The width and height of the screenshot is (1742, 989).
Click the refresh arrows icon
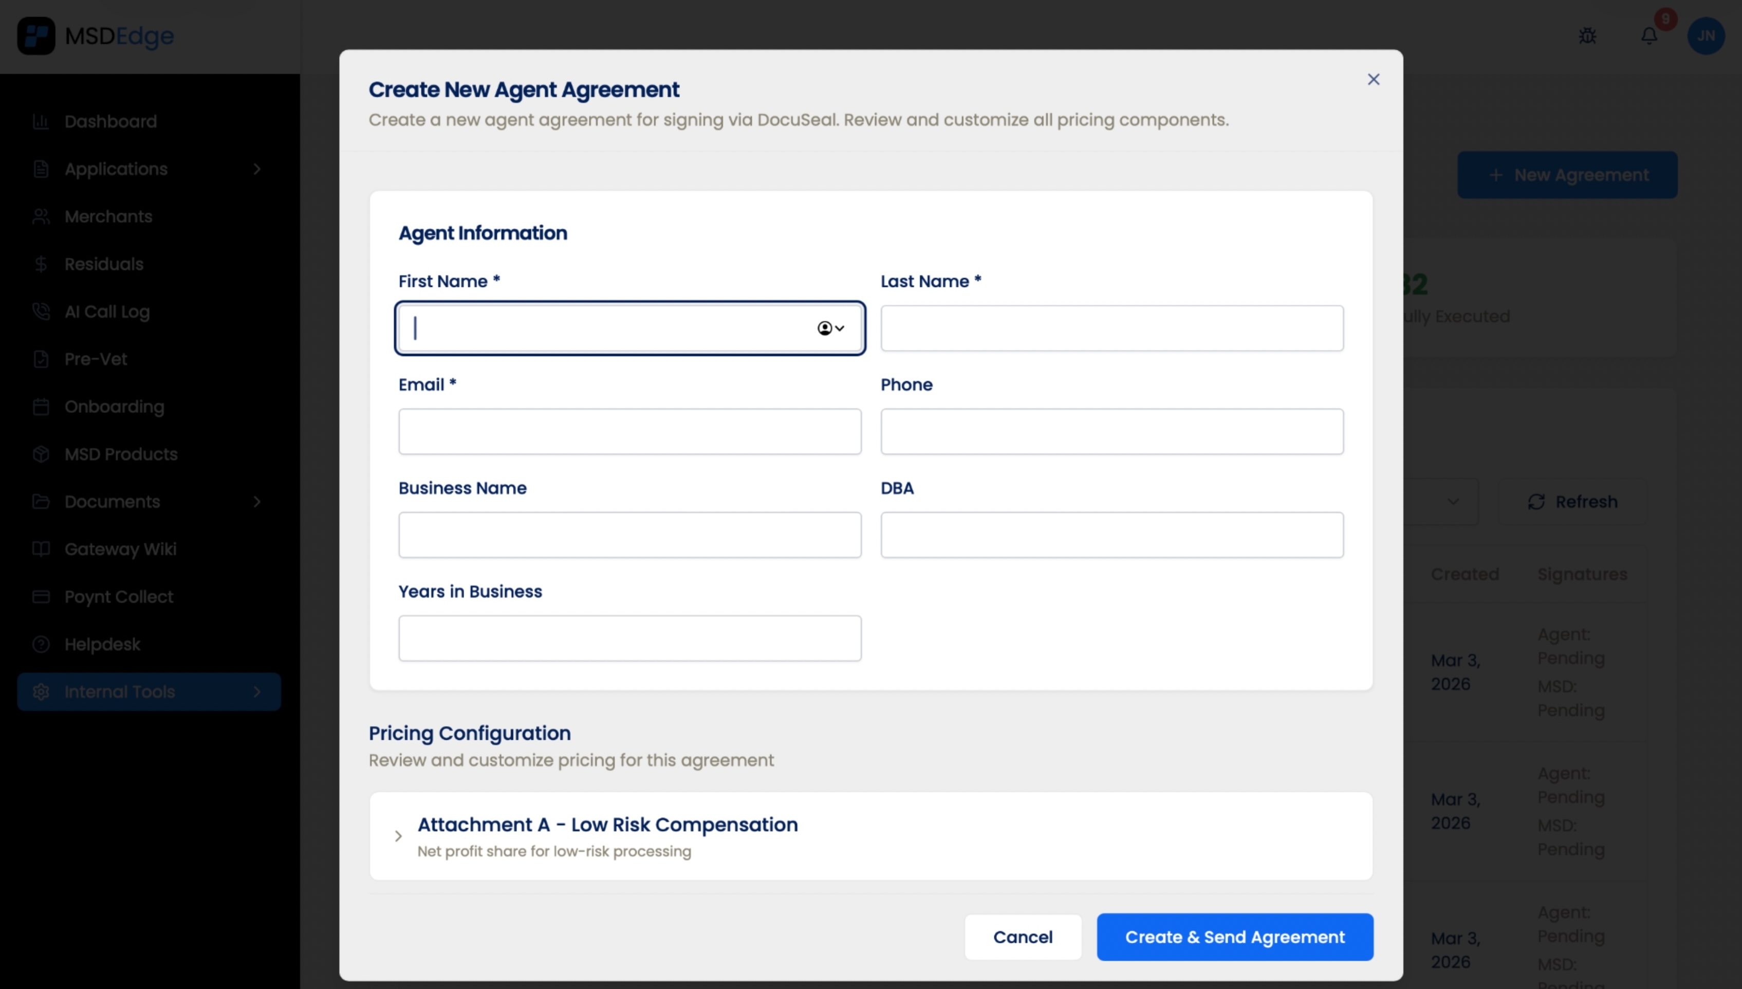1536,502
